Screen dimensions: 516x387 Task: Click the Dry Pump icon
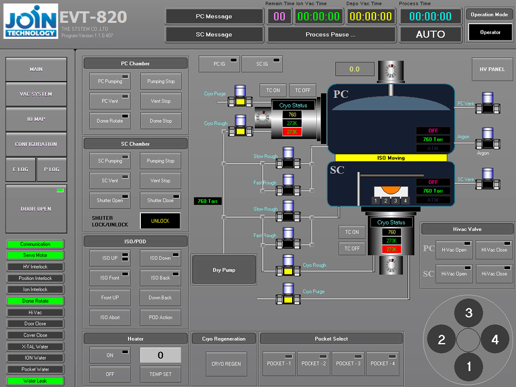pos(223,269)
